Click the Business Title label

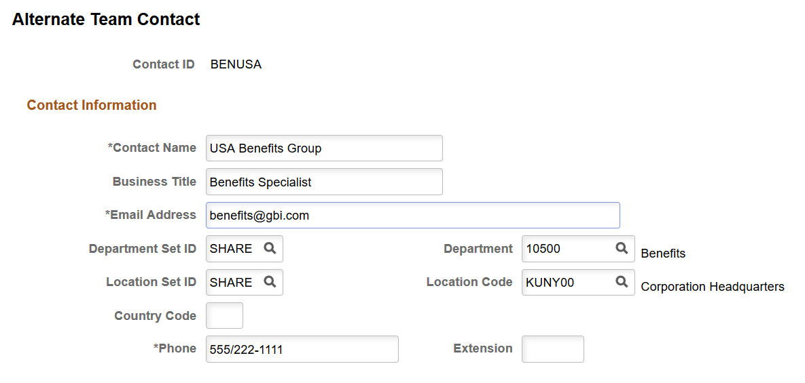(154, 181)
